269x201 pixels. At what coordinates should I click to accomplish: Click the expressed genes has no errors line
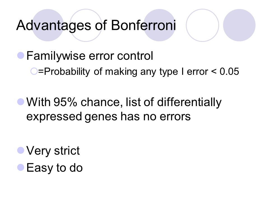point(108,117)
